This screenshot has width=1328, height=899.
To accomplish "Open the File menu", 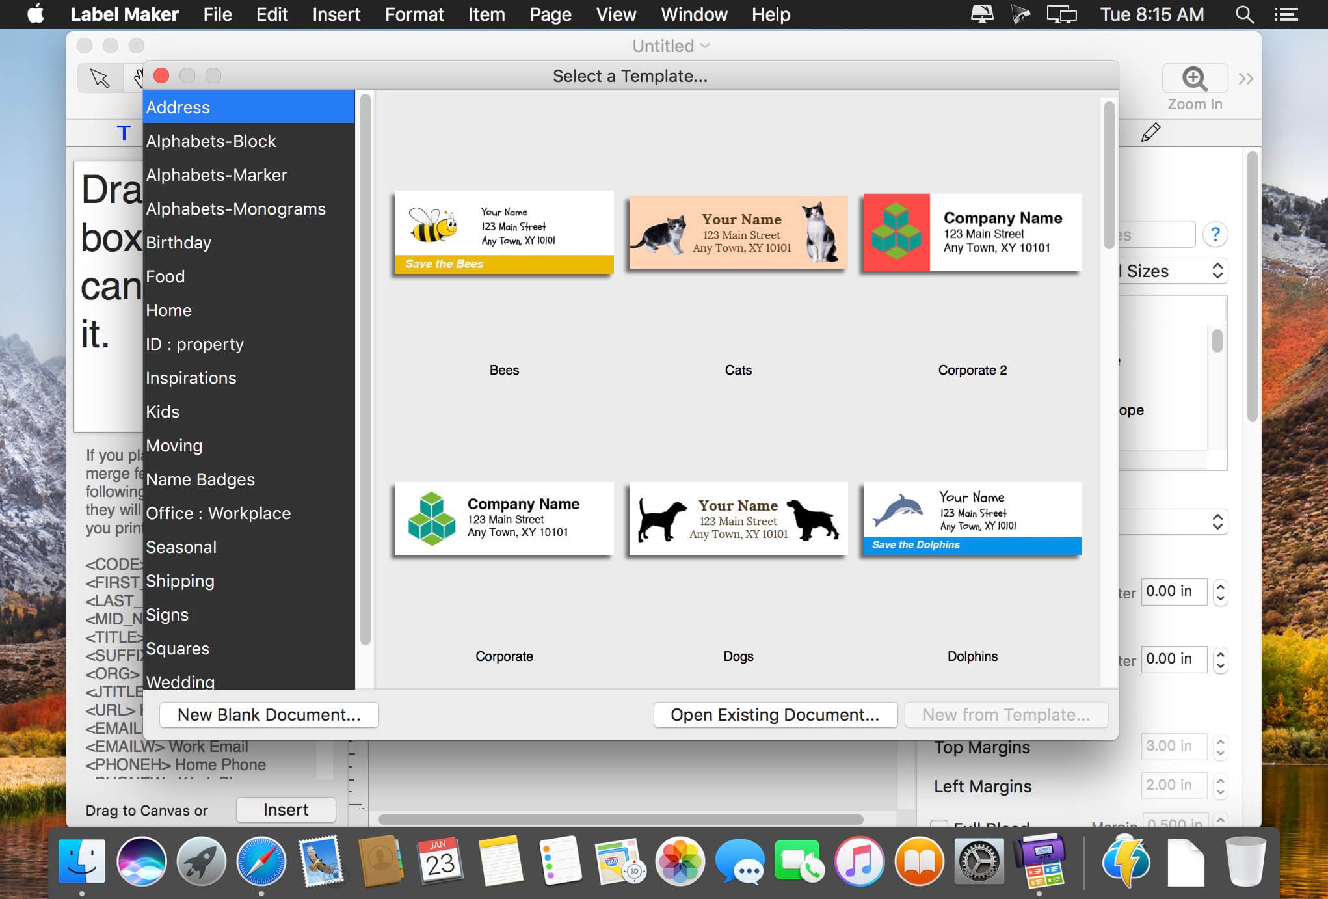I will [x=217, y=14].
